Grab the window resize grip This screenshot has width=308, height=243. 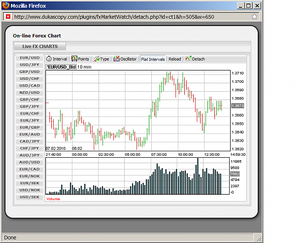click(x=259, y=239)
